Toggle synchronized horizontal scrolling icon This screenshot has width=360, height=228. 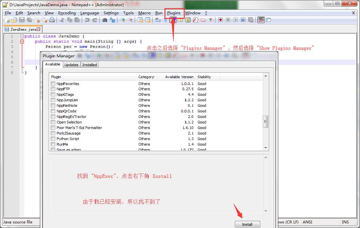[x=147, y=20]
